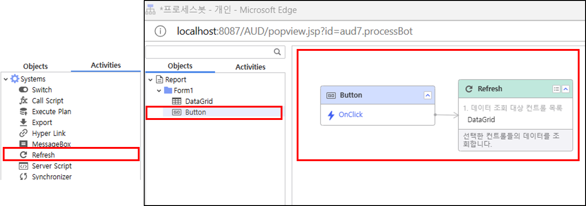Screen dimensions: 586x206
Task: Open site info icon in address bar
Action: [160, 32]
